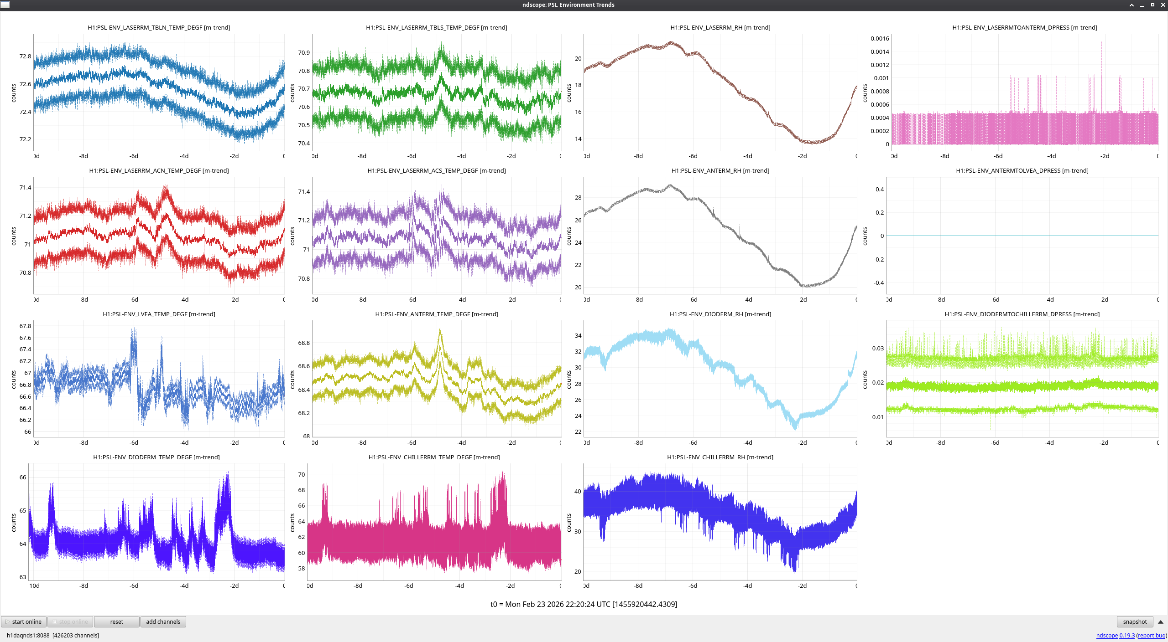Click the start online play button
Viewport: 1168px width, 642px height.
24,621
